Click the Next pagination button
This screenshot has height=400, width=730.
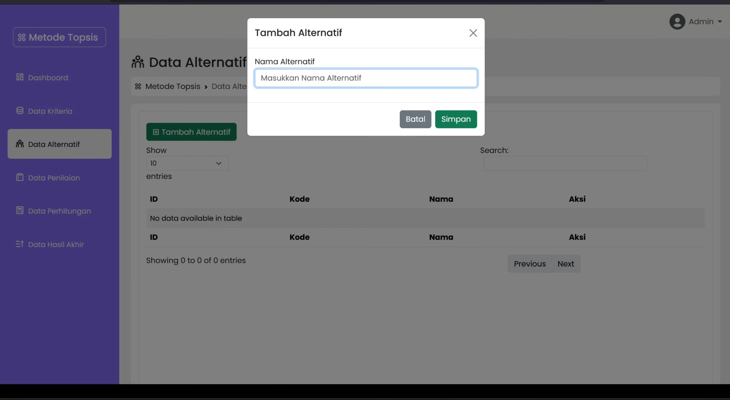click(566, 264)
